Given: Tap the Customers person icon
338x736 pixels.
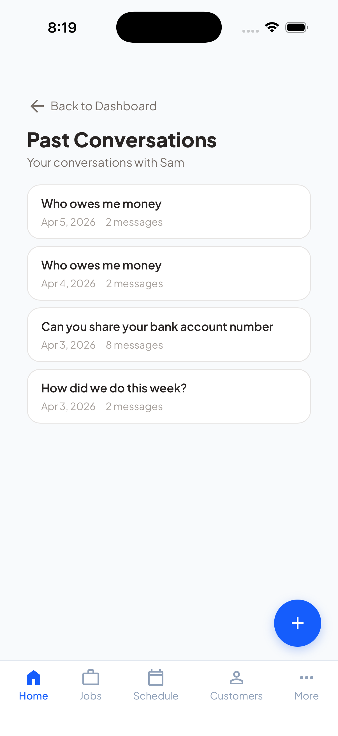Looking at the screenshot, I should 237,678.
